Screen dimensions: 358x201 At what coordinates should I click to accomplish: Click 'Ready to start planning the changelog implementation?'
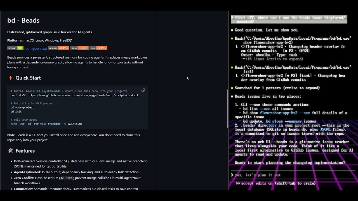tap(290, 162)
